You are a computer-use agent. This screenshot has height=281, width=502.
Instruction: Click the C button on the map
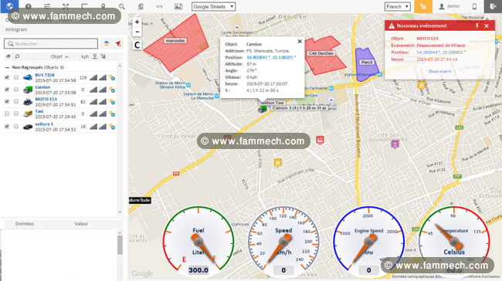pyautogui.click(x=137, y=45)
